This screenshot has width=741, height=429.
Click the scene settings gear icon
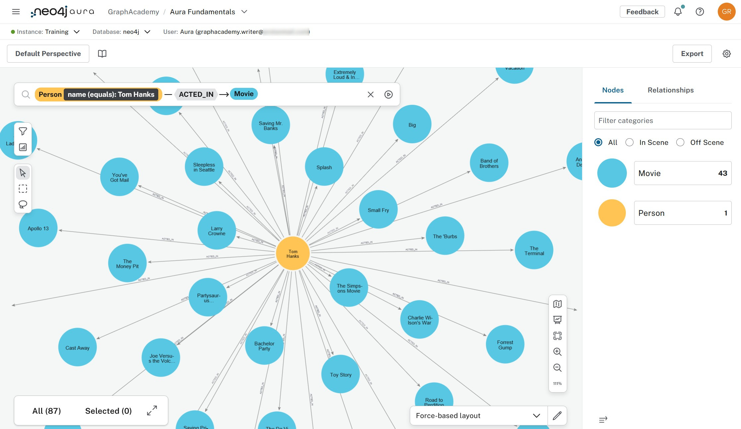click(x=726, y=53)
